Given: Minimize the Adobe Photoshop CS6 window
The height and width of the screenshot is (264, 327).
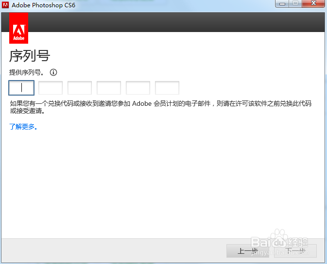Looking at the screenshot, I should pyautogui.click(x=282, y=4).
